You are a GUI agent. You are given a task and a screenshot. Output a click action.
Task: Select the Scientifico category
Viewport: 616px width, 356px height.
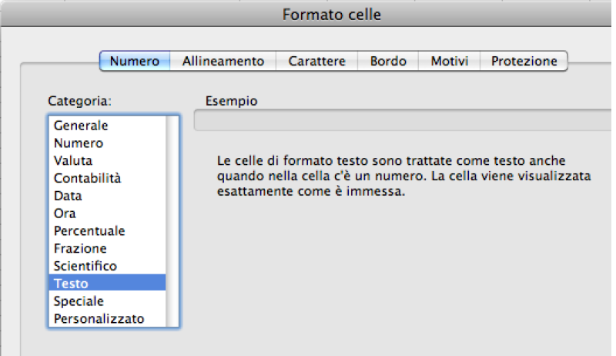point(85,266)
